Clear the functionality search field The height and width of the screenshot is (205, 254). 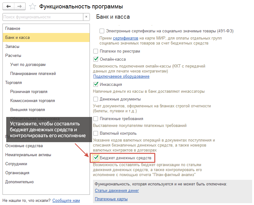pos(86,17)
